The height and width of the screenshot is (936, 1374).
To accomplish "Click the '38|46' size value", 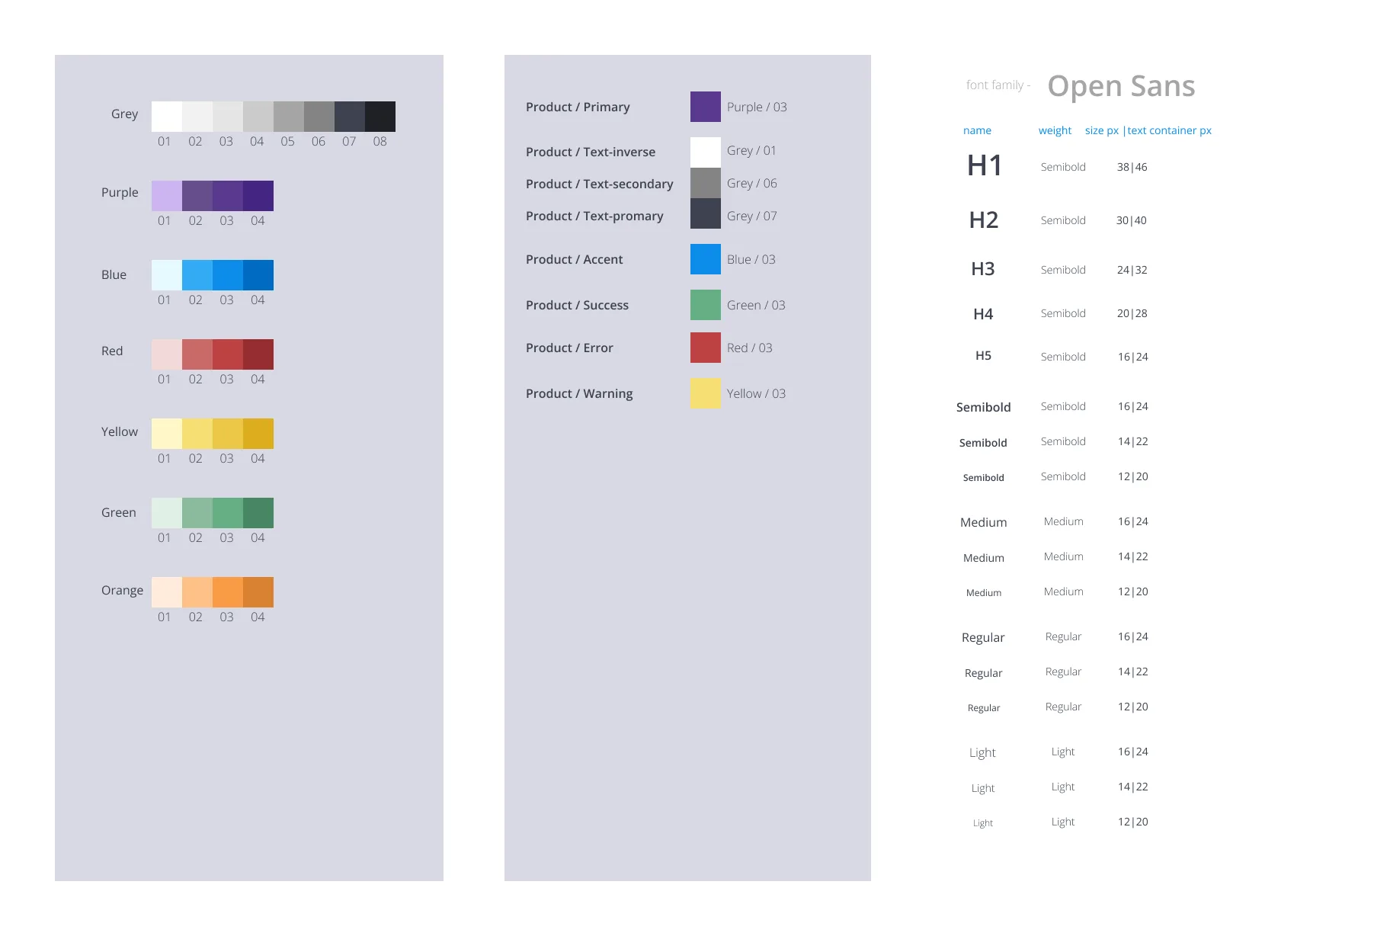I will pos(1132,167).
